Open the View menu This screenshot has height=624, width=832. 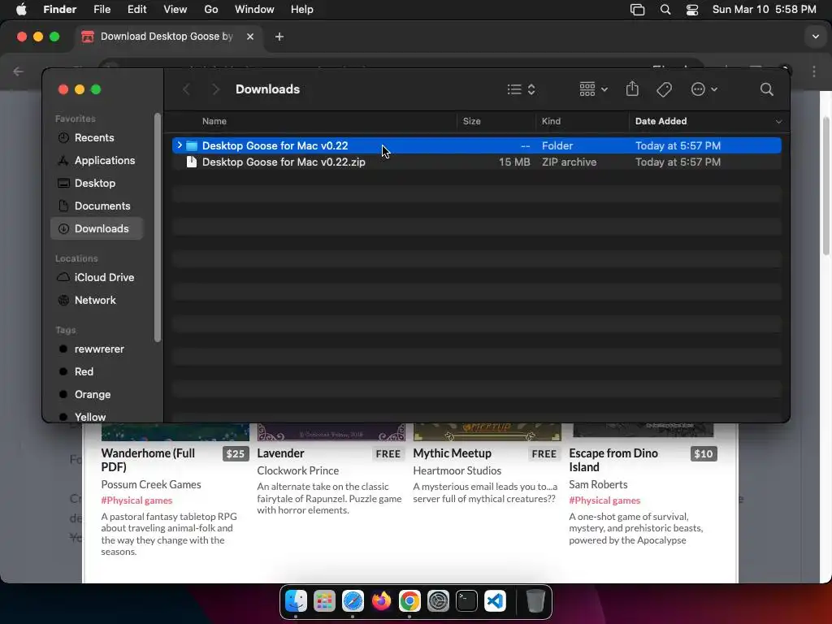pyautogui.click(x=175, y=10)
